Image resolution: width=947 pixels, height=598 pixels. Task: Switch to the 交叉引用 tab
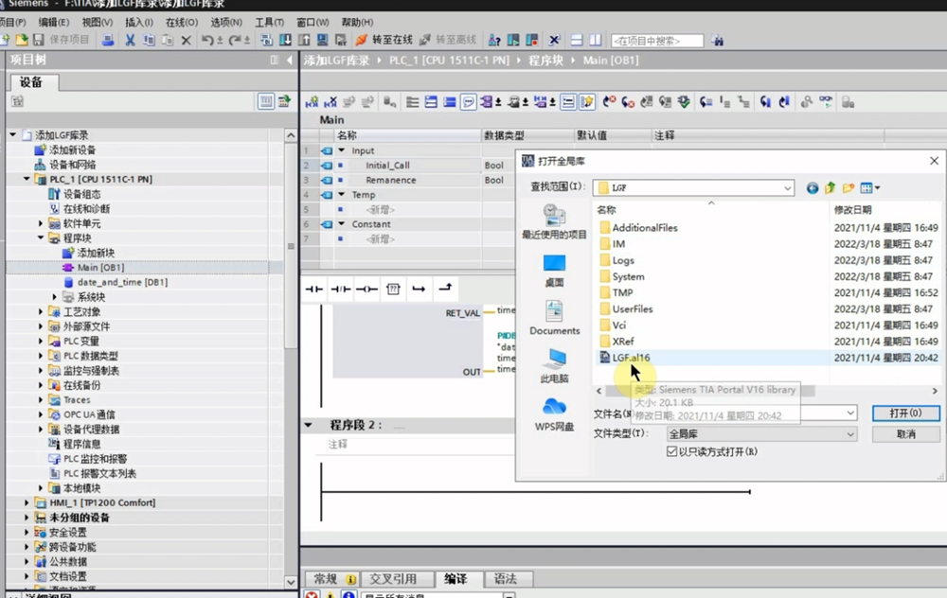(393, 579)
